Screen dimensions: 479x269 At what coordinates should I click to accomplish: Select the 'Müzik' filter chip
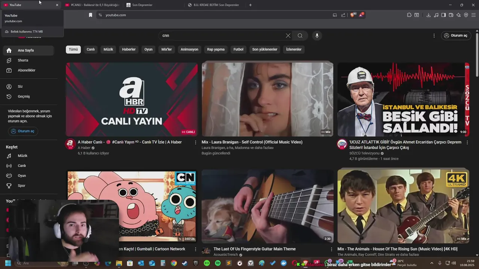[108, 49]
